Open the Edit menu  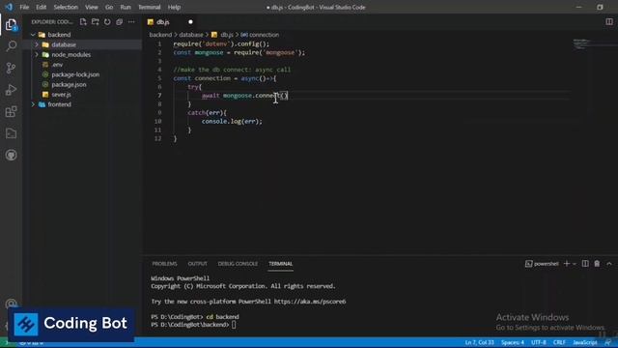[x=41, y=7]
